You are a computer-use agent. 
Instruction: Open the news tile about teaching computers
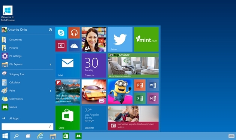133,118
